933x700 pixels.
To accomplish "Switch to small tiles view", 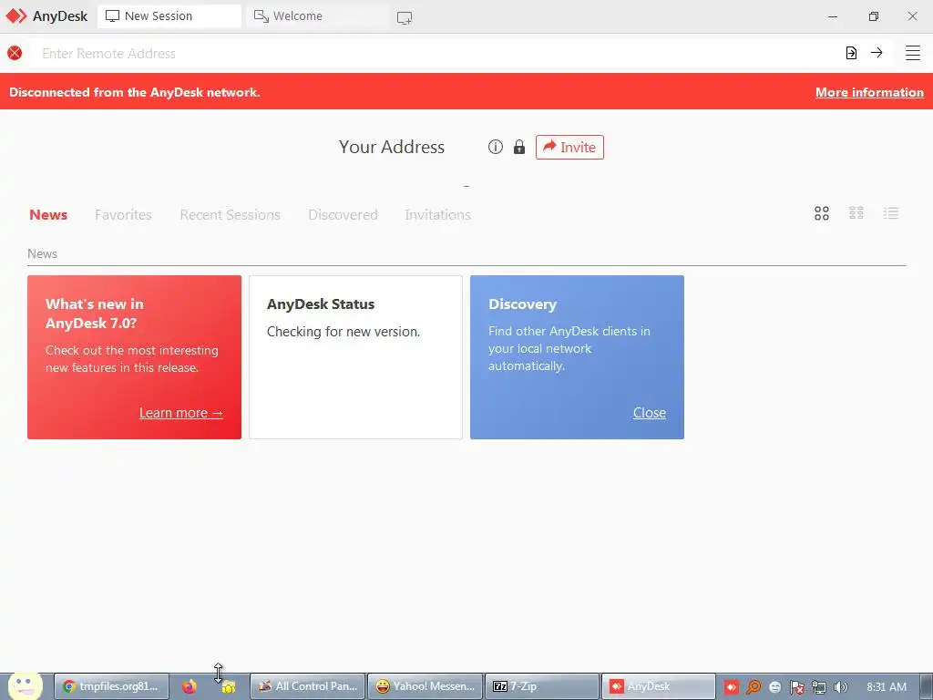I will (x=856, y=213).
